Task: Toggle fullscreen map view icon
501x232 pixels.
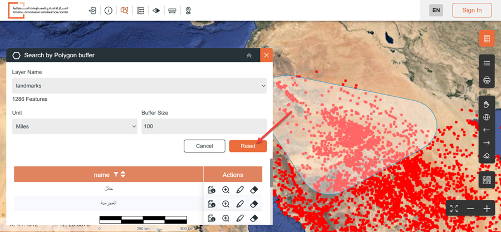Action: [x=454, y=209]
